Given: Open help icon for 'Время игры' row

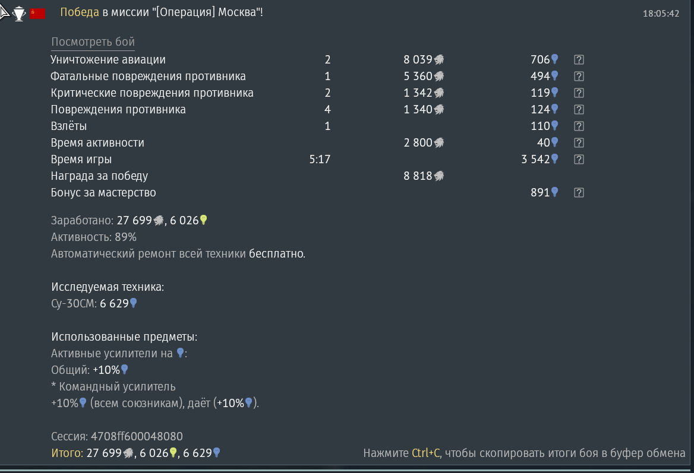Looking at the screenshot, I should tap(579, 159).
